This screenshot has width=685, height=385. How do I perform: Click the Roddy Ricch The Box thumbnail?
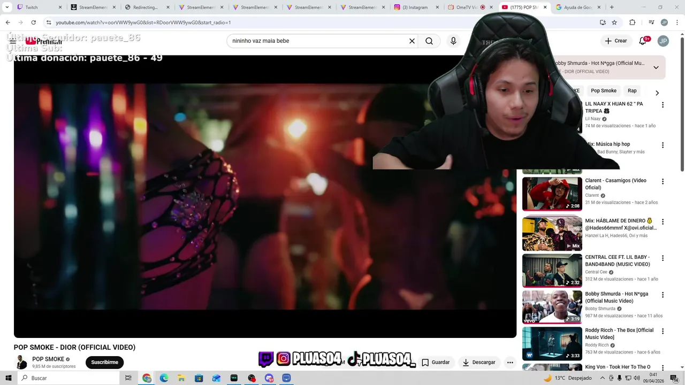(552, 343)
